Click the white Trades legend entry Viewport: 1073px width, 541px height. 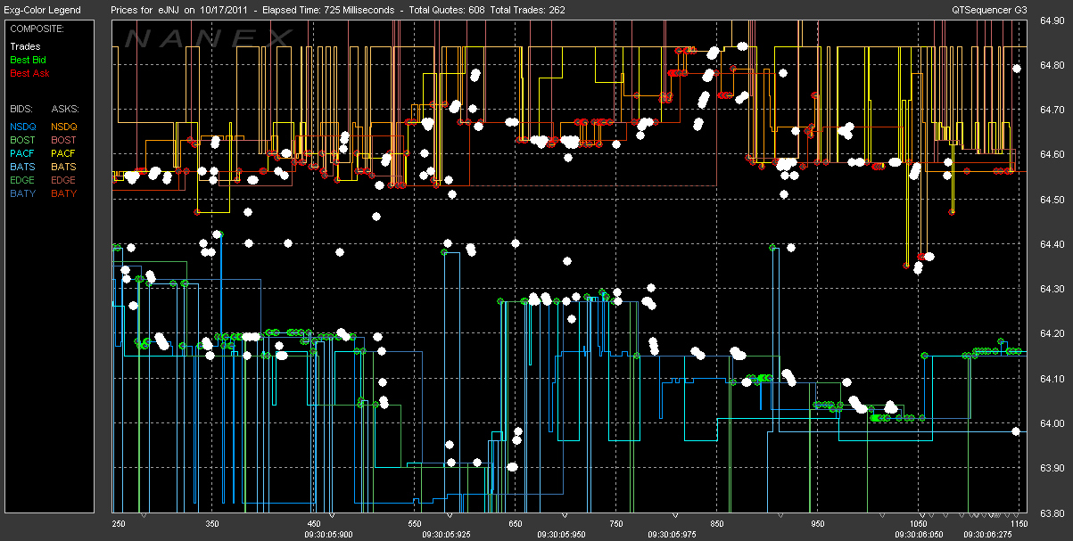[x=25, y=46]
